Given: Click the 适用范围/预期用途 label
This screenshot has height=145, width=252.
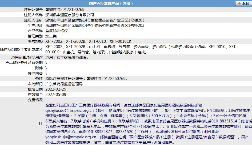Looking at the screenshot, I should coord(27,57).
